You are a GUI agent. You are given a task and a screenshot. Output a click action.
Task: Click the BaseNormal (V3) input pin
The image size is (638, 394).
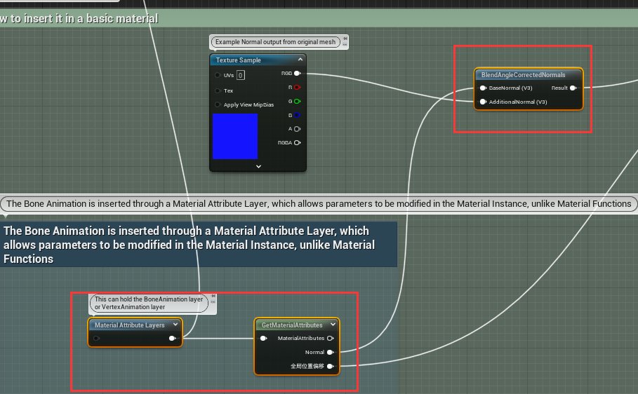(483, 88)
